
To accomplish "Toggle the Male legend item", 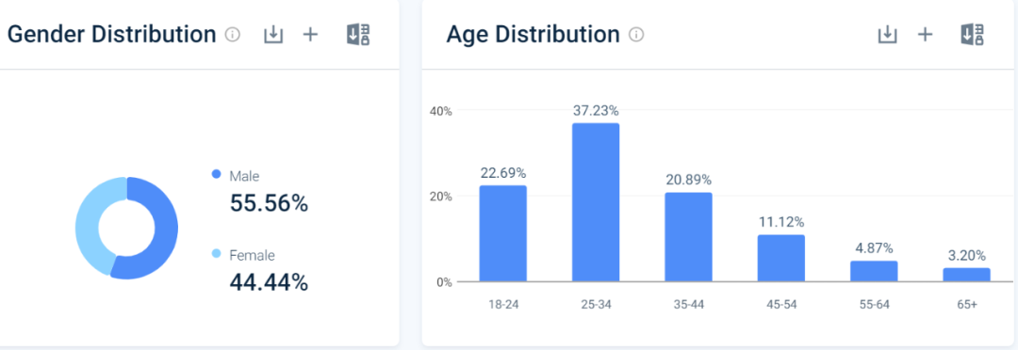I will pos(237,175).
